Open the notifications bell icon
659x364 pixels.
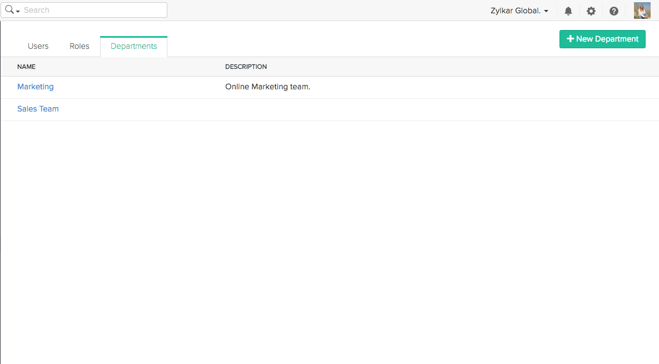(x=568, y=11)
